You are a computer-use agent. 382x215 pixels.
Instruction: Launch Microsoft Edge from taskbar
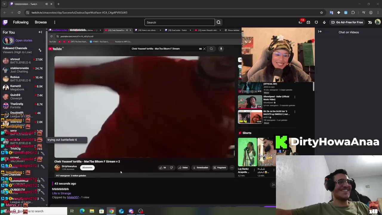pyautogui.click(x=82, y=211)
